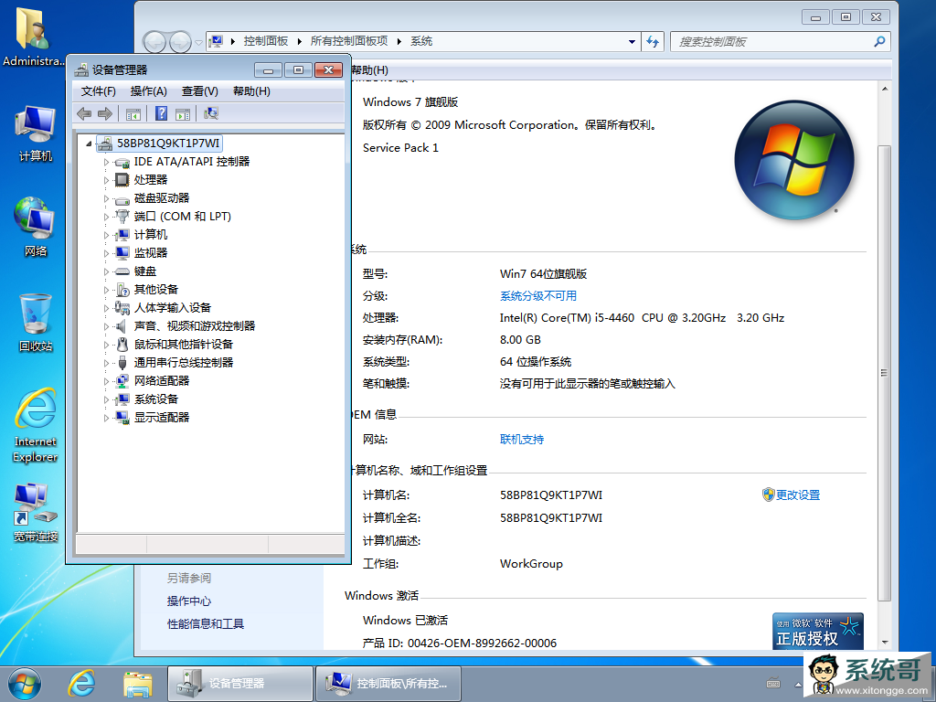
Task: Open the 文件(F) menu in Device Manager
Action: (x=98, y=91)
